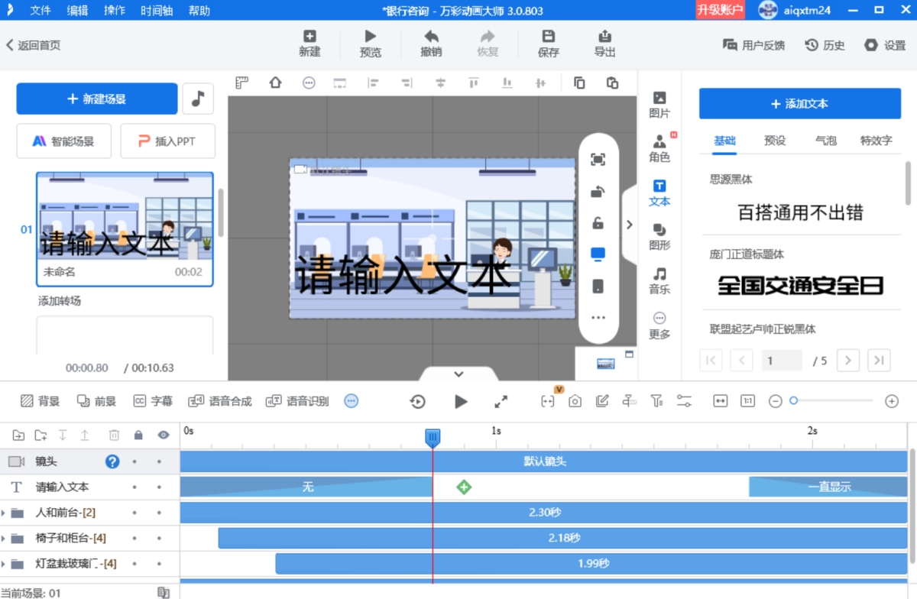Screen dimensions: 917x599
Task: Toggle the canvas lock icon in floating toolbar
Action: tap(598, 223)
